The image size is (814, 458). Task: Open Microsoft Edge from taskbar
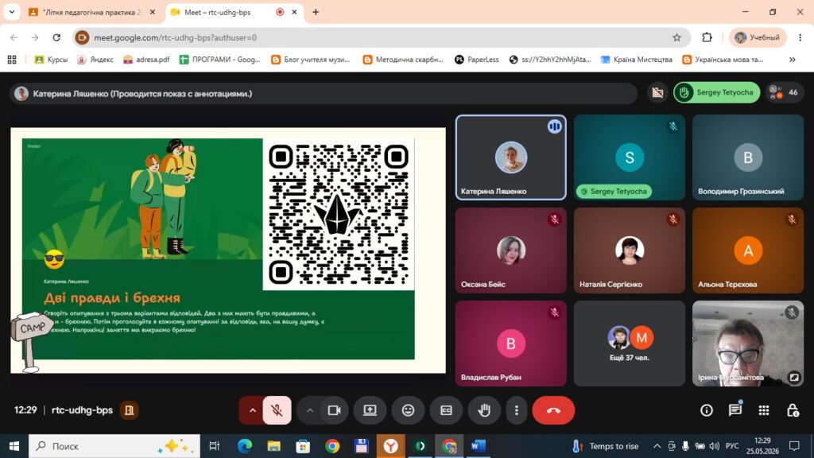point(245,446)
